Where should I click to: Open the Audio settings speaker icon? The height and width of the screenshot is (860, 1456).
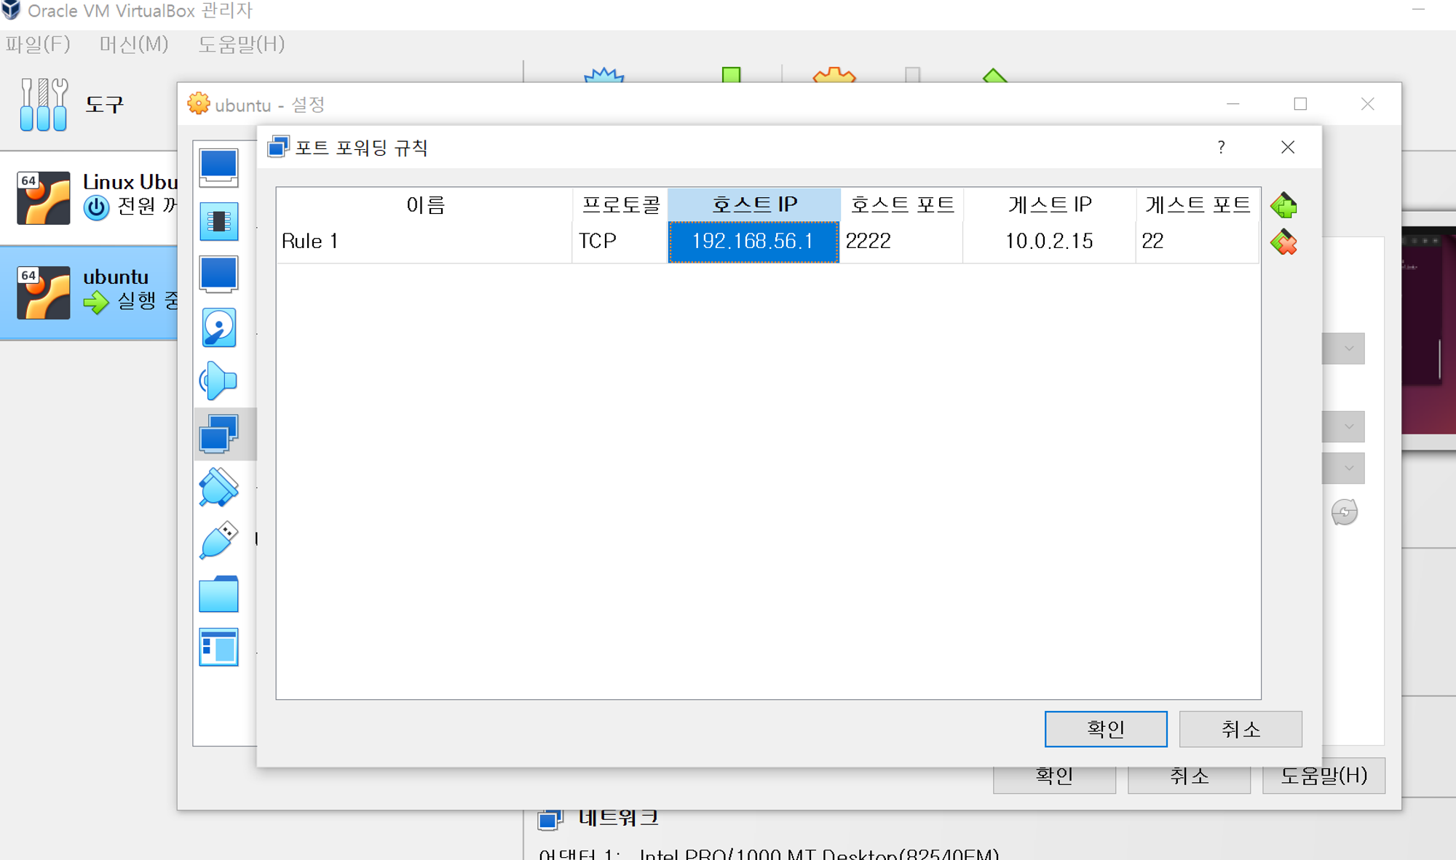click(x=218, y=381)
